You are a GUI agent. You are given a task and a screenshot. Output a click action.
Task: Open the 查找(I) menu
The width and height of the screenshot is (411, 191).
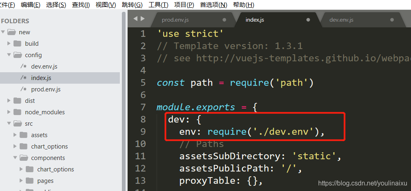click(81, 5)
